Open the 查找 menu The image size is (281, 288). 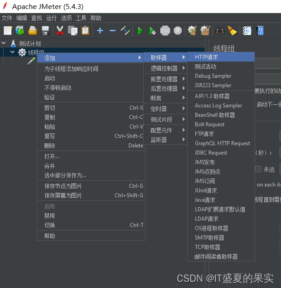tap(36, 18)
